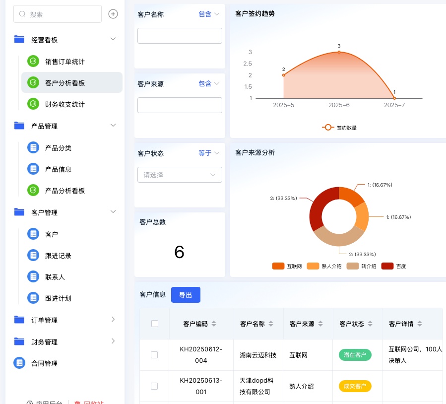Expand the 订单管理 folder
Viewport: 446px width, 404px height.
pyautogui.click(x=113, y=320)
